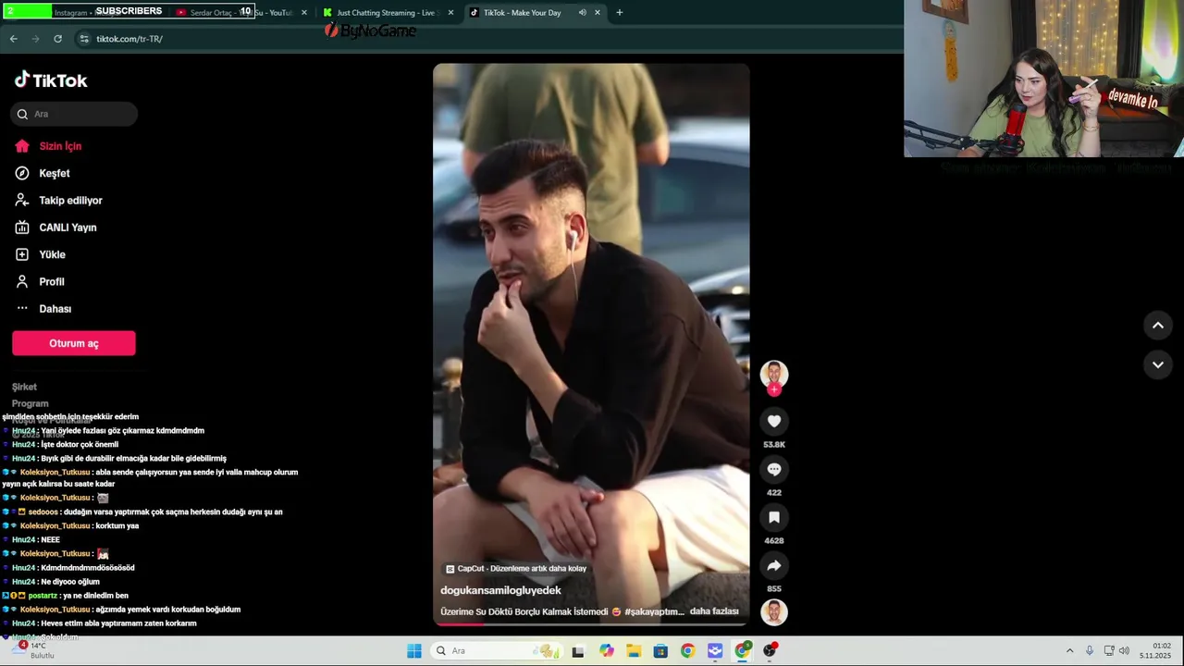Open the CapCut editing promo link
The width and height of the screenshot is (1184, 666).
516,569
